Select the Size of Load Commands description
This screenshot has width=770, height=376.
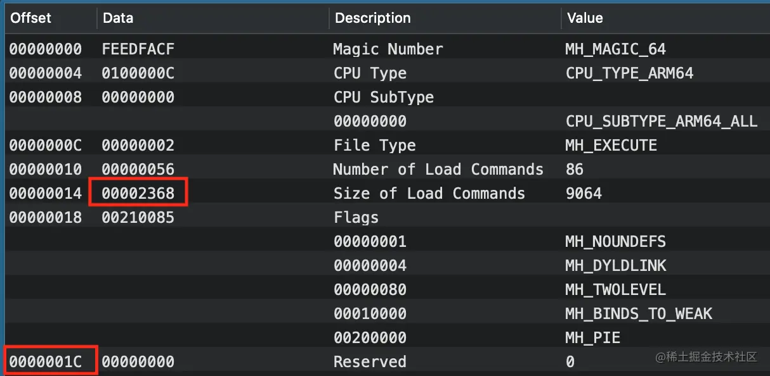point(429,194)
